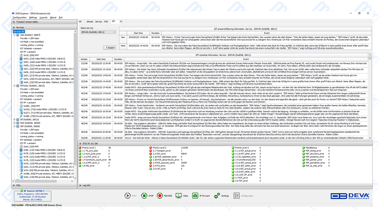This screenshot has height=218, width=384.
Task: Open the Layouts menu
Action: pyautogui.click(x=43, y=17)
